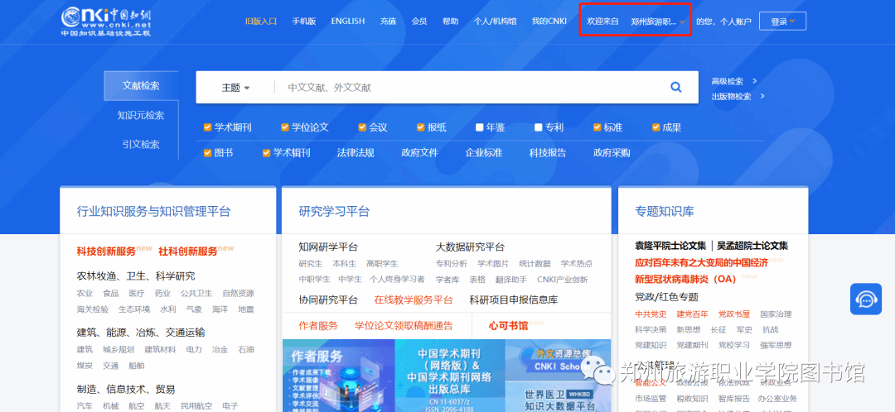Screen dimensions: 895x412
Task: Select the 引文检索 tab
Action: [x=141, y=144]
